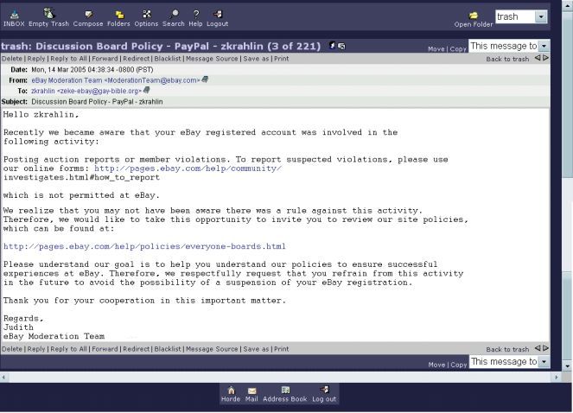Open Compose new message icon
The width and height of the screenshot is (573, 413).
(87, 15)
